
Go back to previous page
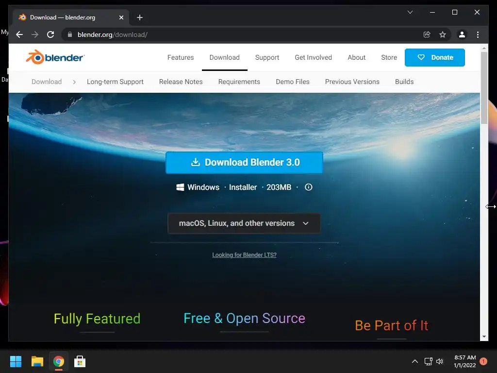(x=19, y=34)
